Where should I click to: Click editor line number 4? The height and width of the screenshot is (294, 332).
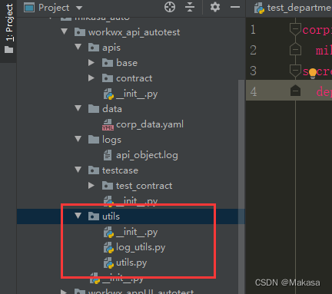pos(254,91)
